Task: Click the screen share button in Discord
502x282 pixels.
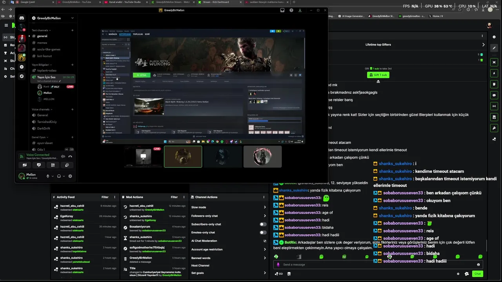Action: tap(39, 165)
